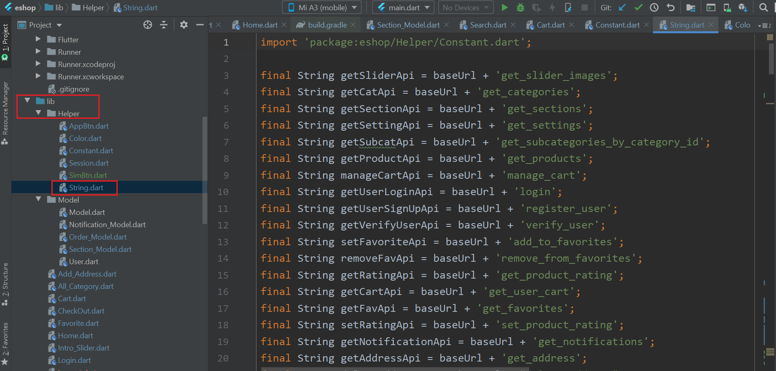Switch to the Constant.dart tab
The width and height of the screenshot is (776, 371).
pyautogui.click(x=617, y=25)
